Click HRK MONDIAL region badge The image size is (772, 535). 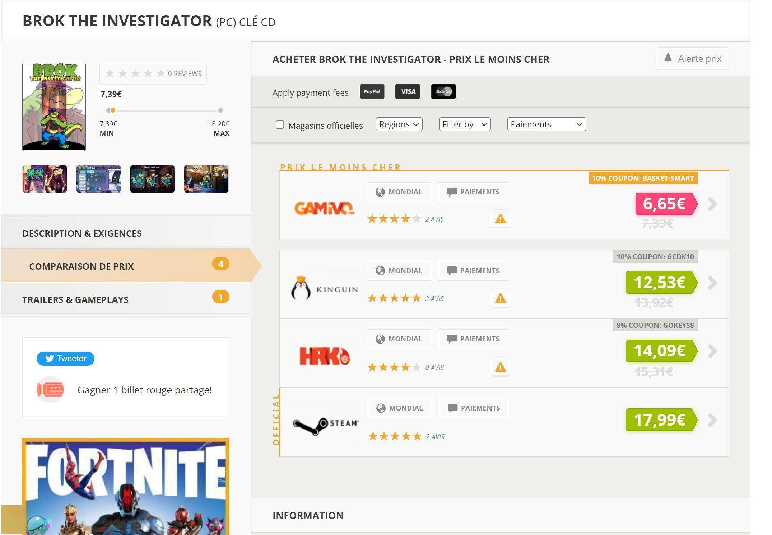click(x=399, y=339)
